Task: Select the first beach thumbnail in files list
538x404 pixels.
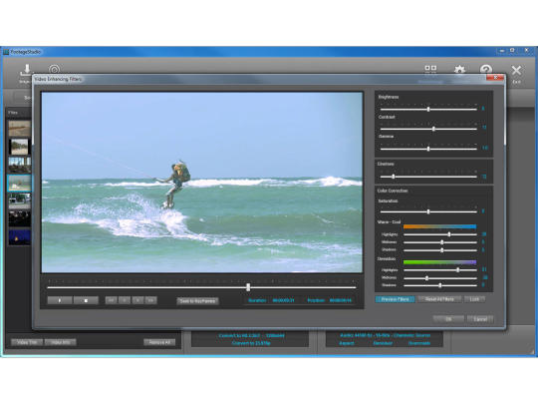Action: (20, 129)
